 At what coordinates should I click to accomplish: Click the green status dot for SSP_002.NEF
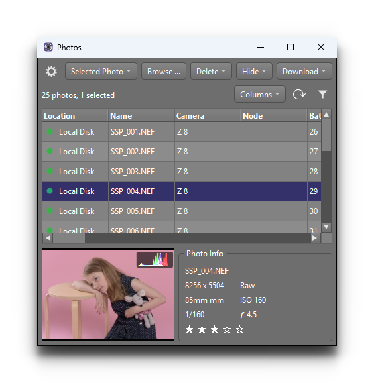click(50, 151)
